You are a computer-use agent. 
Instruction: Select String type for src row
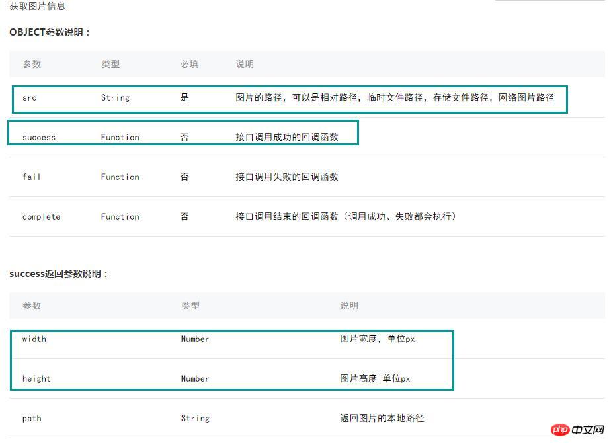tap(115, 98)
